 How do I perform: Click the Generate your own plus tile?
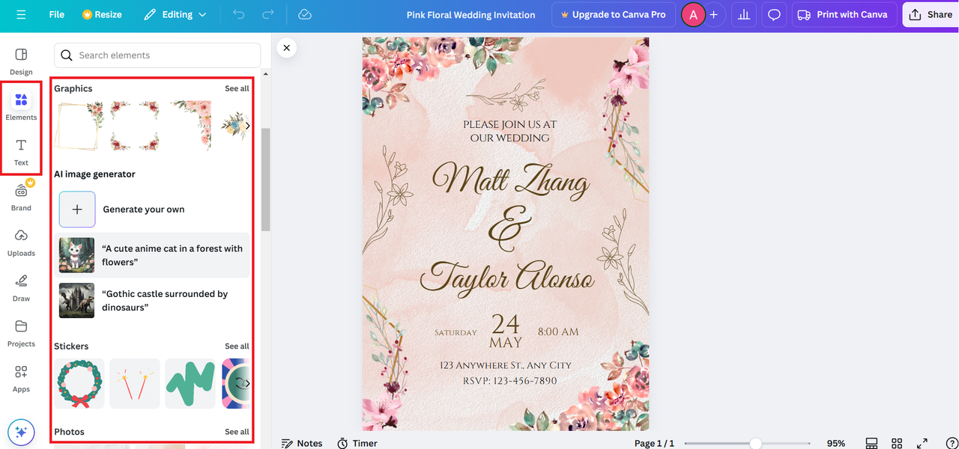77,210
